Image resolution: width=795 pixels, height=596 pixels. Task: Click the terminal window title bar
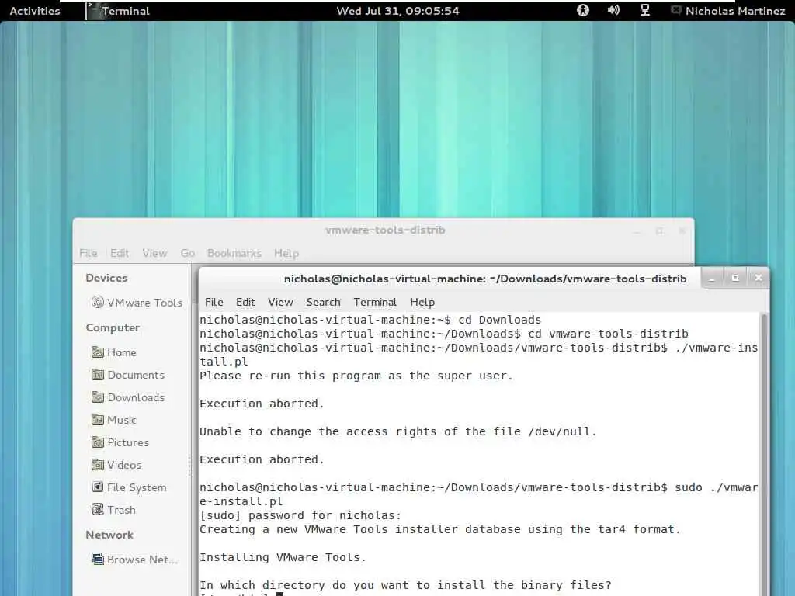click(x=485, y=279)
